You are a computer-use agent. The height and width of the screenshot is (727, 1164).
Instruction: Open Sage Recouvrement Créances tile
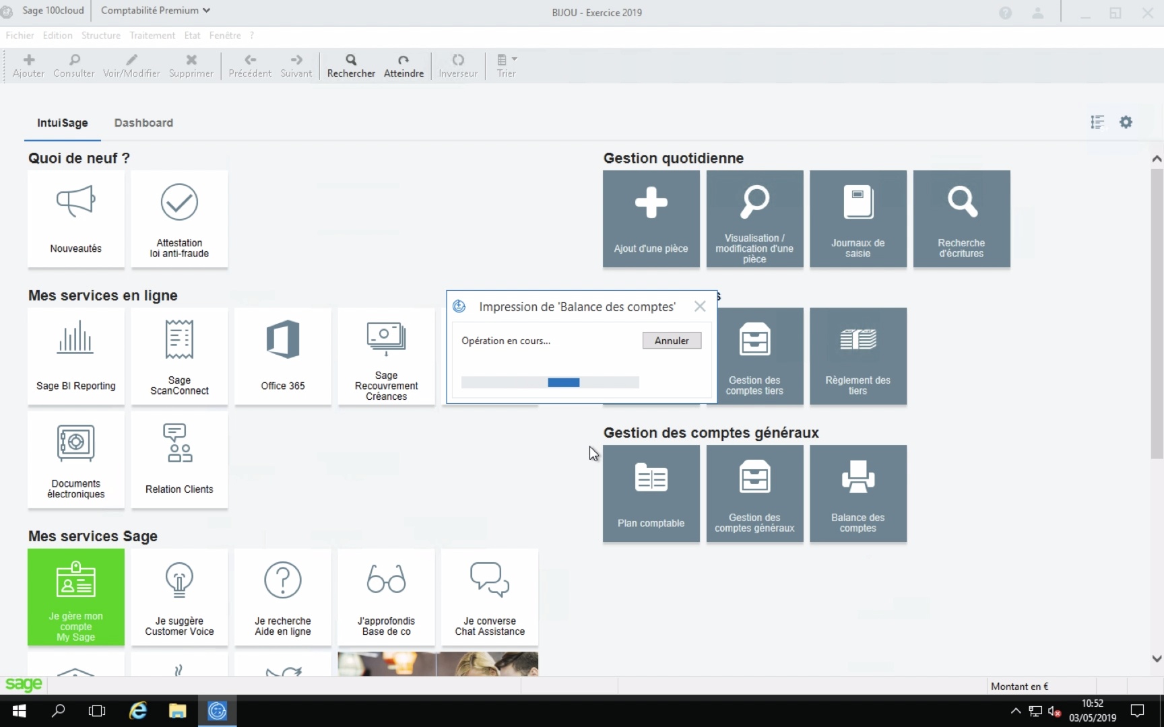[387, 356]
